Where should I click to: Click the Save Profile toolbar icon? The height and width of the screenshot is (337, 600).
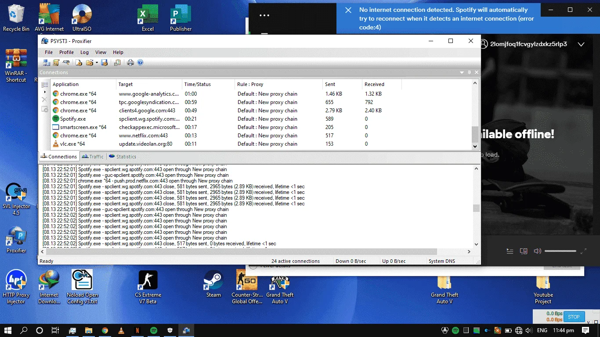coord(105,63)
